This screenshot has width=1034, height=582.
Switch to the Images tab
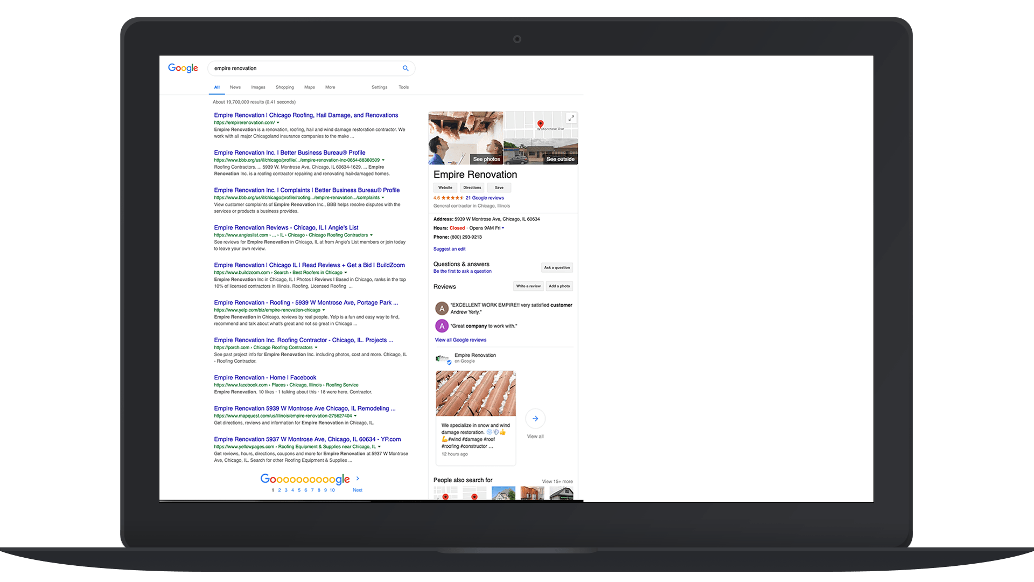[x=258, y=87]
